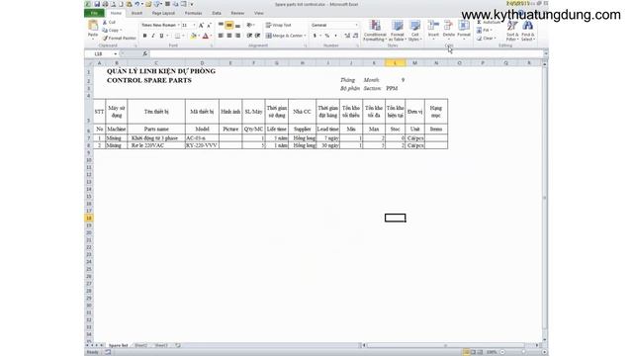Click the Clear eraser command
Image resolution: width=633 pixels, height=356 pixels.
click(x=486, y=39)
